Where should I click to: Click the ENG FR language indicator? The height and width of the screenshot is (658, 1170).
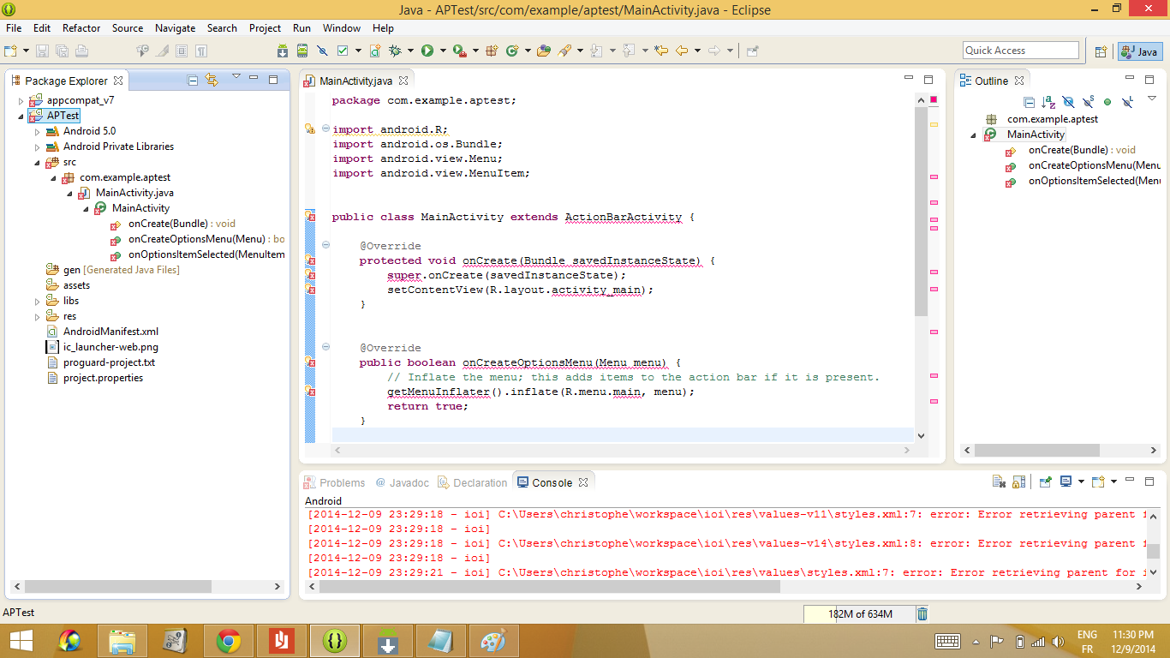pyautogui.click(x=1087, y=641)
